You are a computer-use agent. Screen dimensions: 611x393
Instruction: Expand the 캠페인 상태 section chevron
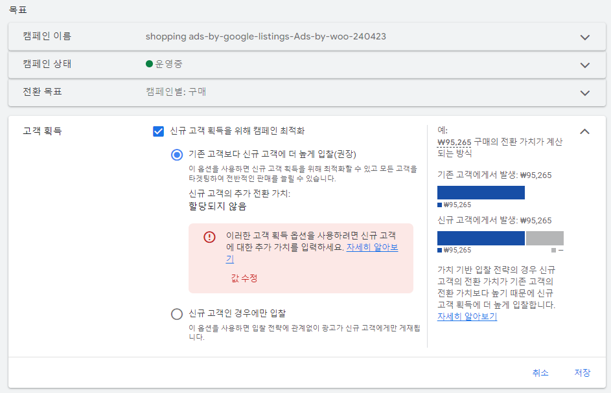584,65
